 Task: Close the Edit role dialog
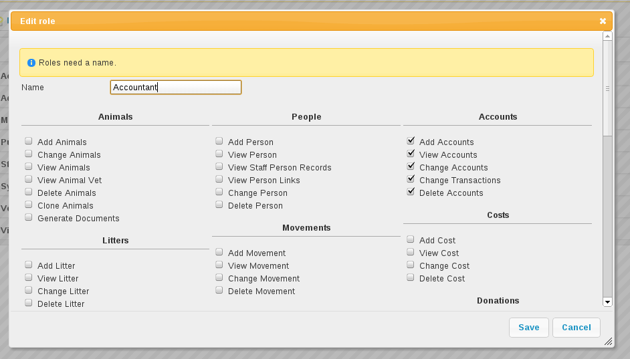point(603,21)
